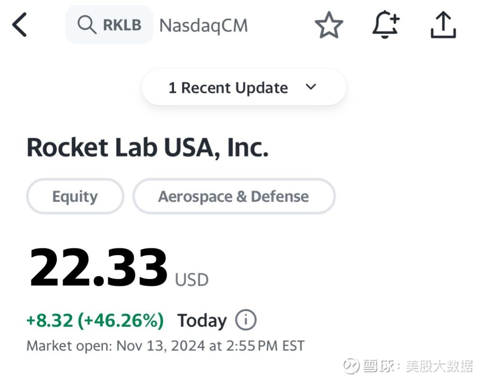The image size is (487, 381).
Task: Click the share/export icon
Action: point(443,26)
